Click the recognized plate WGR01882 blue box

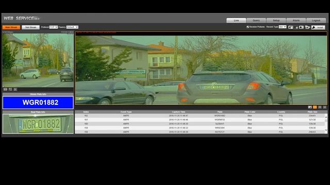point(38,102)
